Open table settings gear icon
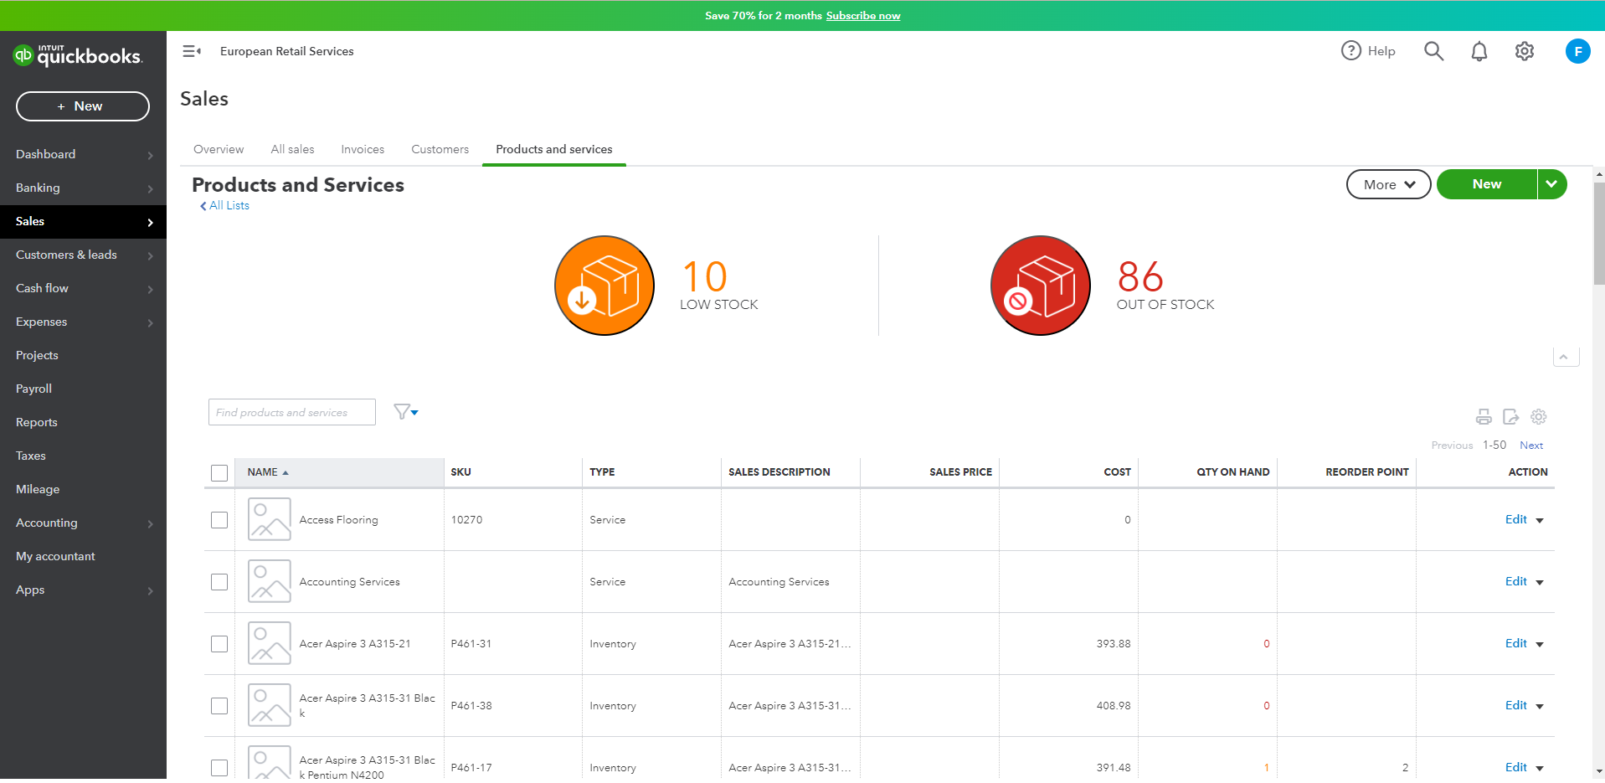 click(1539, 416)
